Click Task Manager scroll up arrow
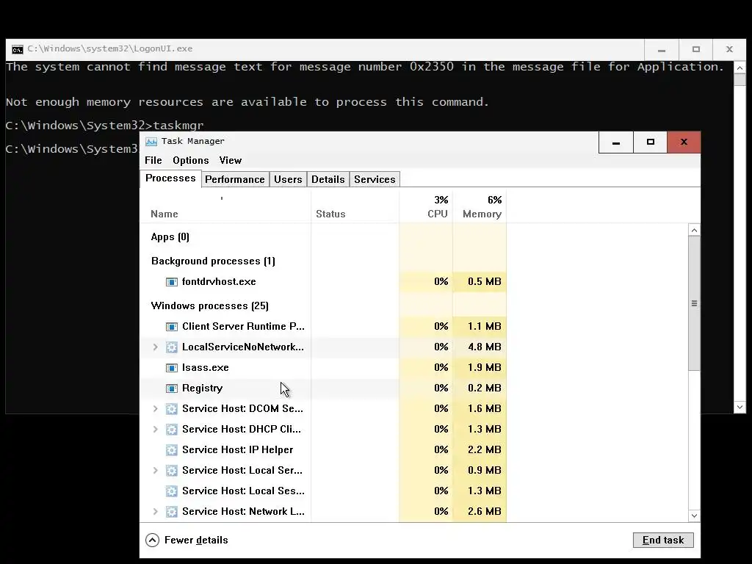Viewport: 752px width, 564px height. click(694, 230)
